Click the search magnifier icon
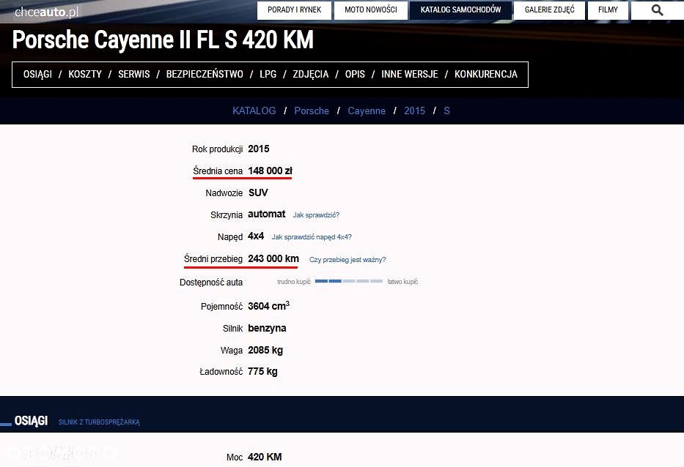The image size is (684, 467). click(x=657, y=10)
